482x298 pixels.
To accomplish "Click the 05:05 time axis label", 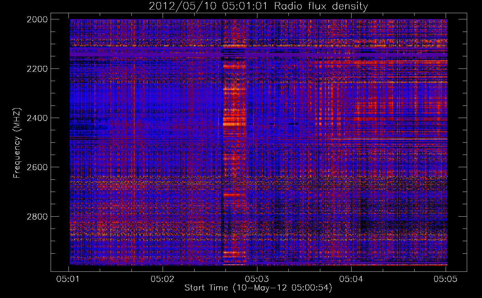I will [445, 279].
